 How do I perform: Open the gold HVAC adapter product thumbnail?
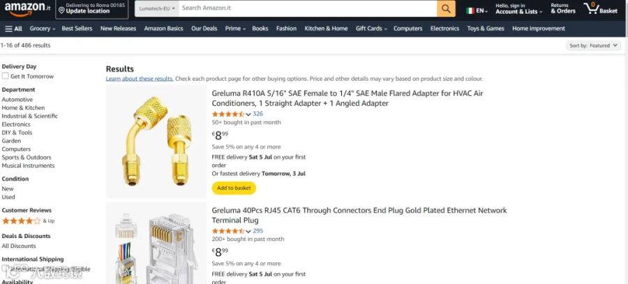coord(156,141)
